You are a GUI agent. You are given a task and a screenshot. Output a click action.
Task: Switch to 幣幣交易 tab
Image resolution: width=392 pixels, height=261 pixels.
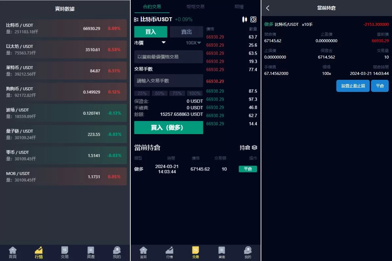[x=196, y=7]
